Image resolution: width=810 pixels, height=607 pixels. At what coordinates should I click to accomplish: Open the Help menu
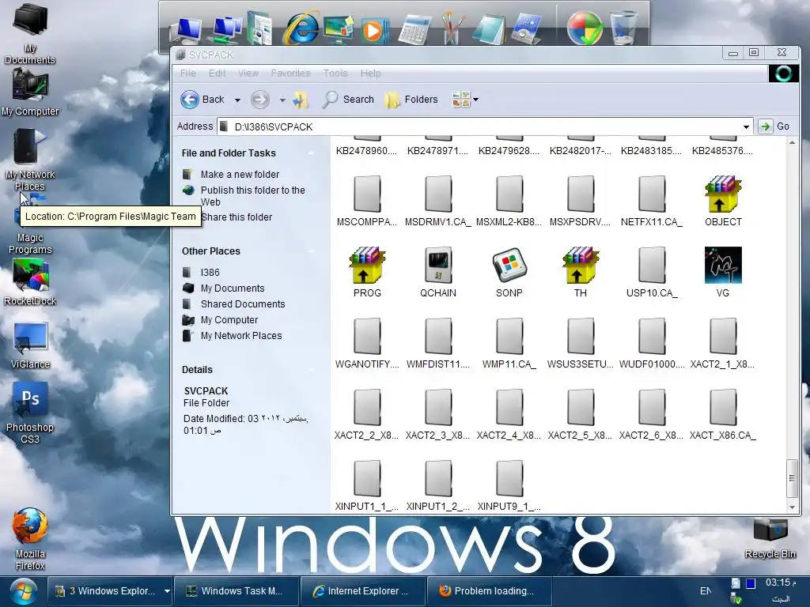coord(370,74)
